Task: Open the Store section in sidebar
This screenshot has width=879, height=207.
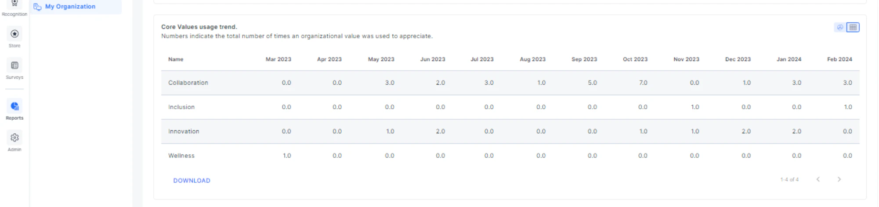Action: click(14, 38)
